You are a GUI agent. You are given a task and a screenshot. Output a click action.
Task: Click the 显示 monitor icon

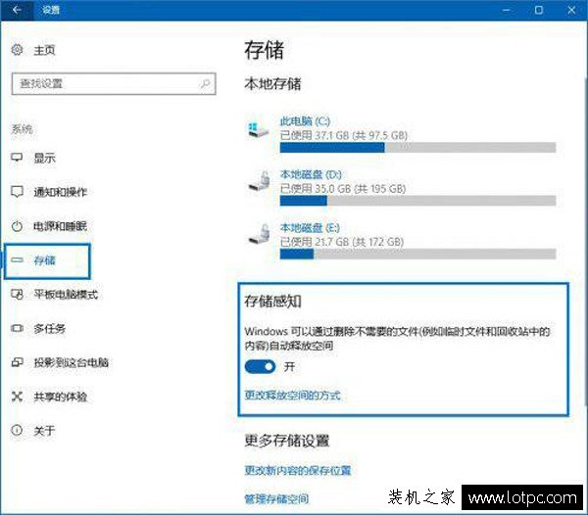(x=17, y=158)
